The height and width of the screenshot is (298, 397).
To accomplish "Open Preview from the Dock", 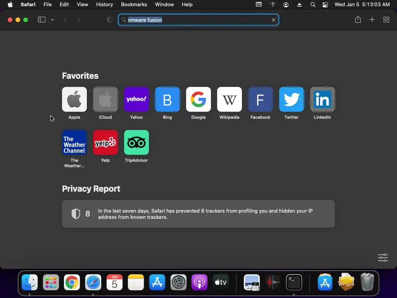I will tap(252, 282).
